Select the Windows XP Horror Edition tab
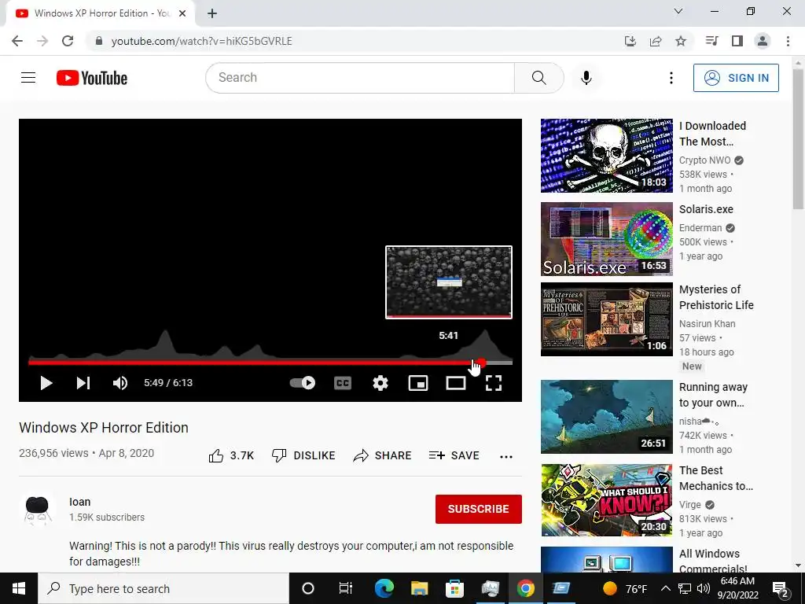 tap(101, 14)
